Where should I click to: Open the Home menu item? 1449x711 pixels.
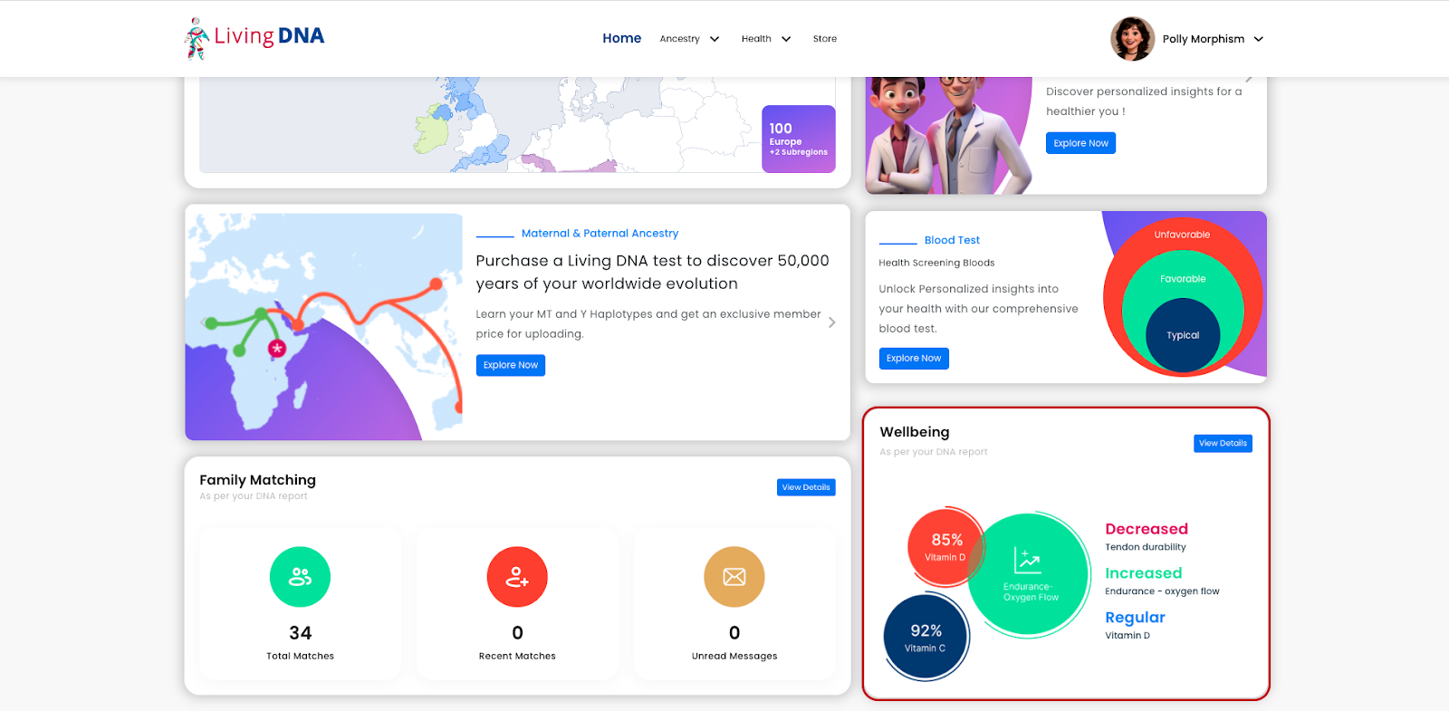(x=621, y=38)
